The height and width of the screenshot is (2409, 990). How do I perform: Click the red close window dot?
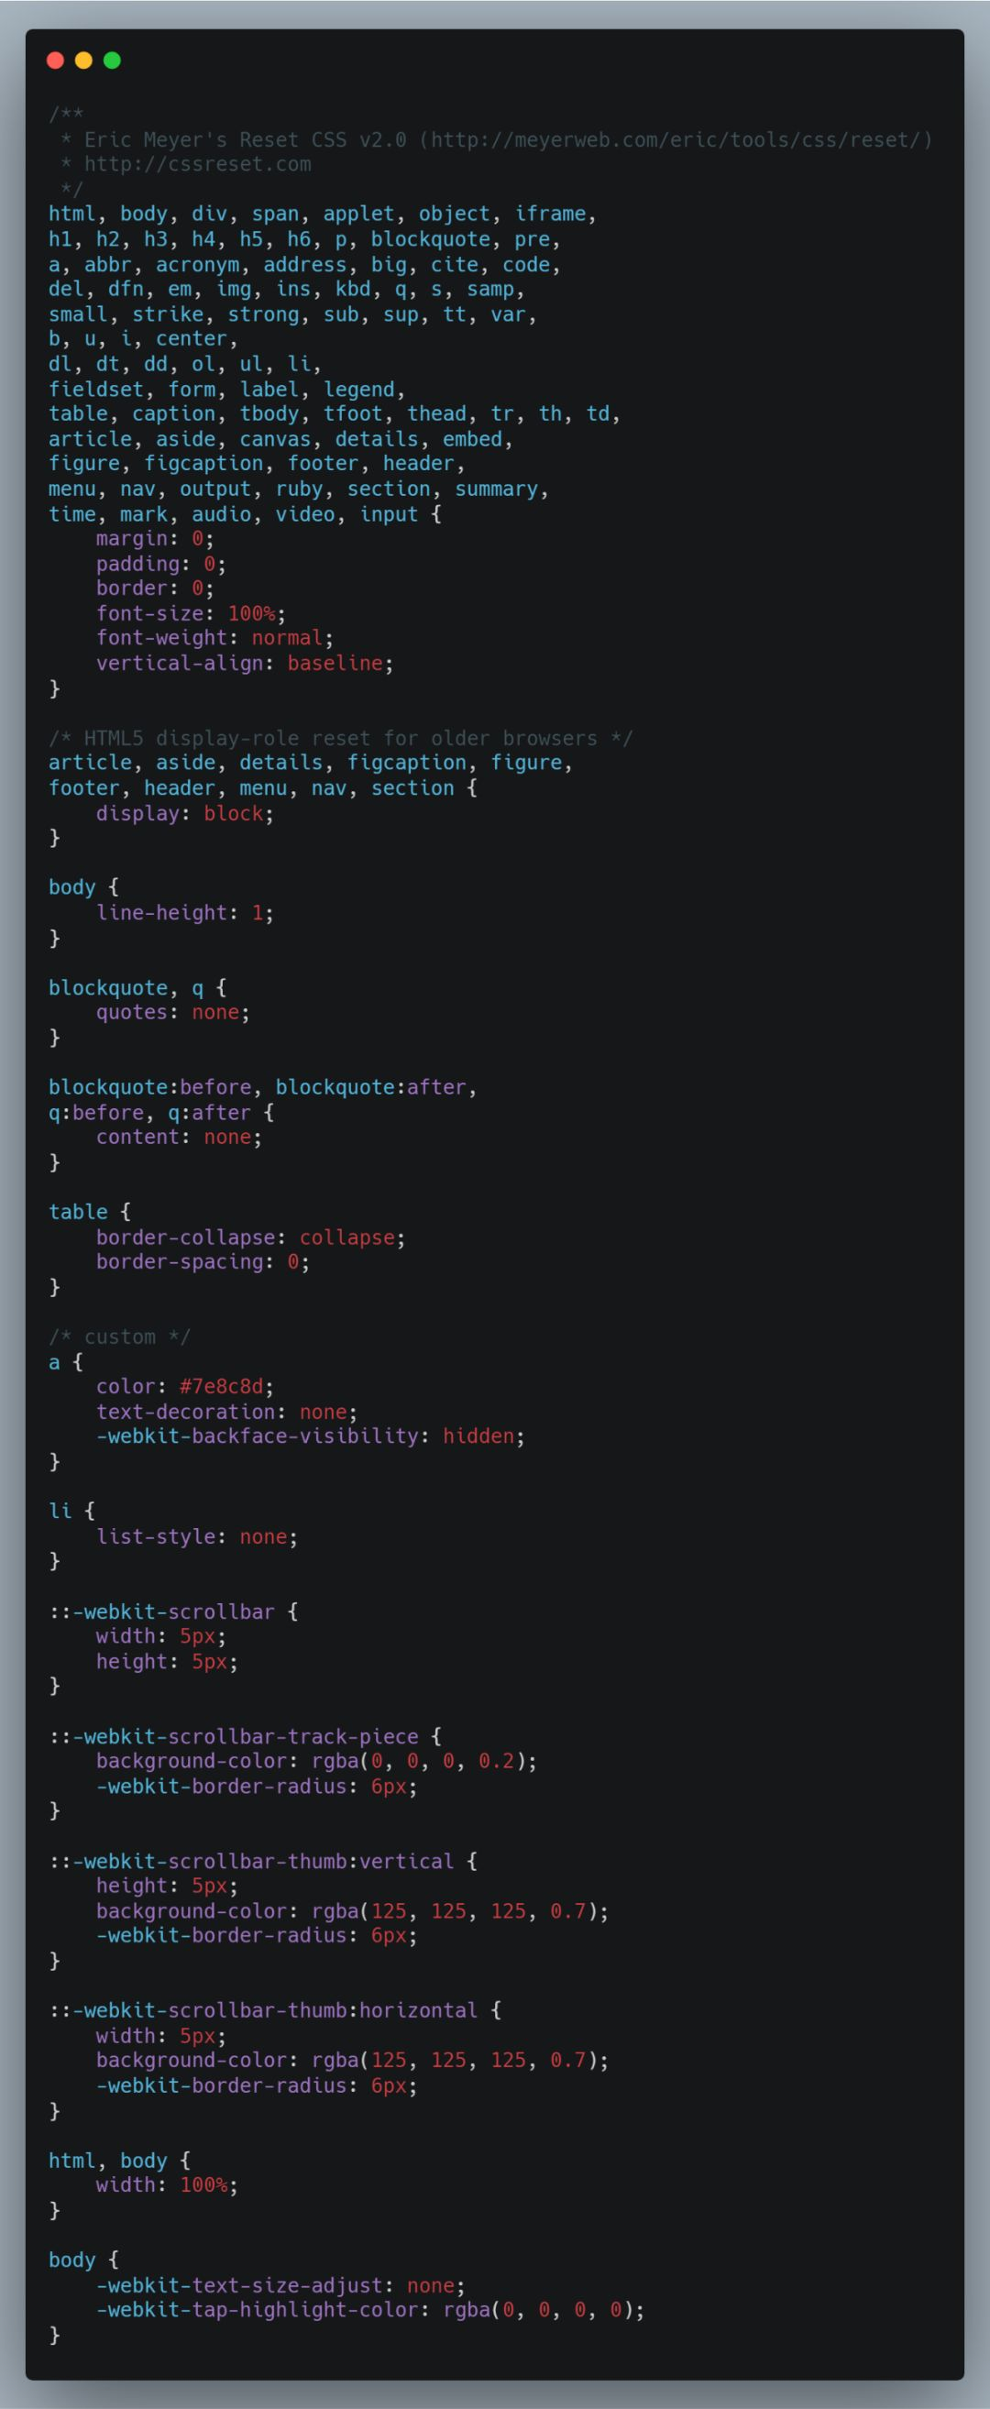pyautogui.click(x=55, y=60)
